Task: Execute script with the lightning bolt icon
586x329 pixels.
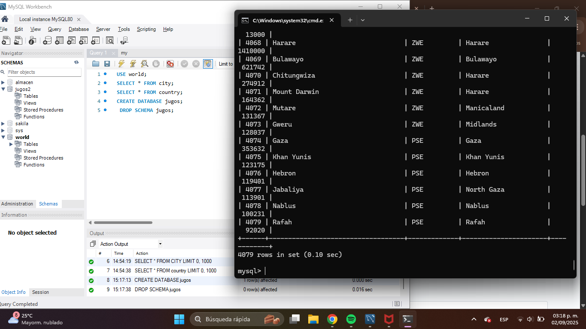Action: 121,64
